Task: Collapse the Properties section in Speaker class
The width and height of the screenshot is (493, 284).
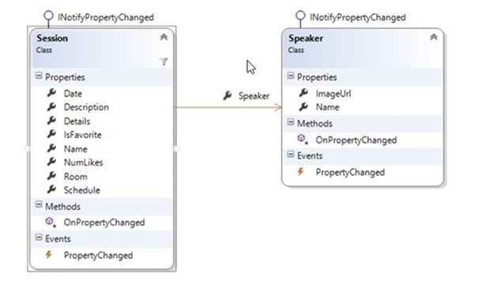Action: (x=291, y=76)
